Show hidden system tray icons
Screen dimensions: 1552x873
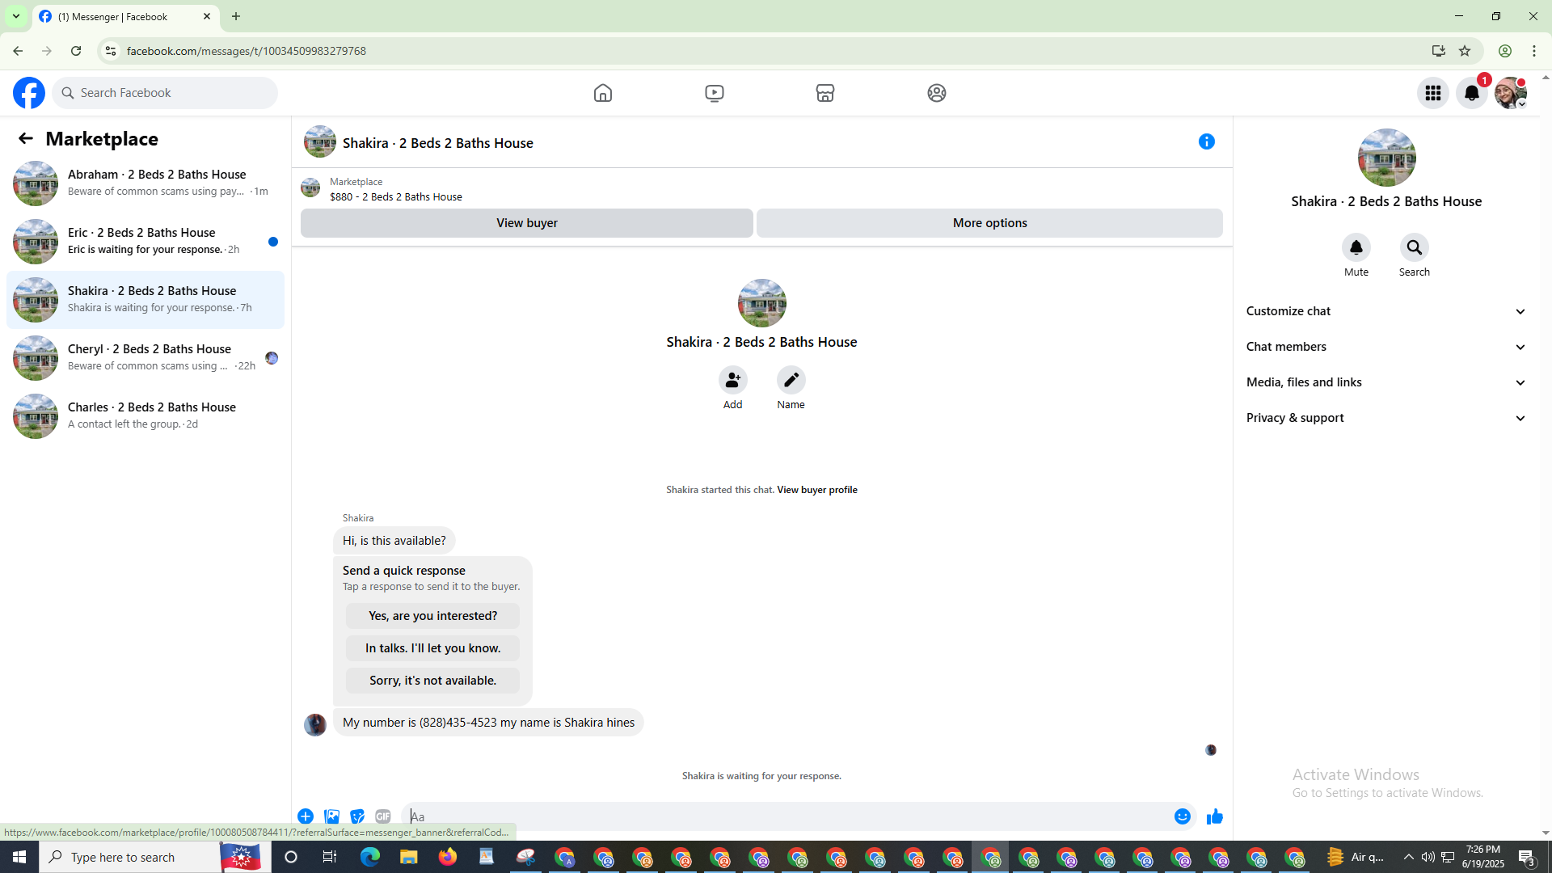pos(1409,857)
